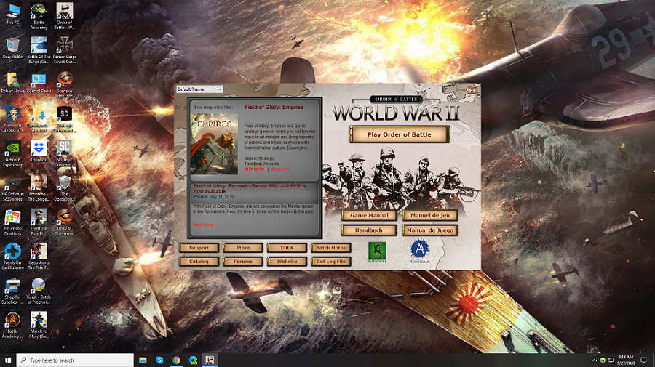Click the green Slitherine logo
Viewport: 655px width, 367px height.
[377, 252]
